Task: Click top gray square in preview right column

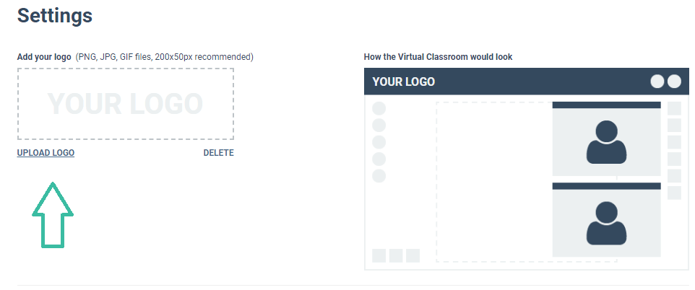Action: (674, 108)
